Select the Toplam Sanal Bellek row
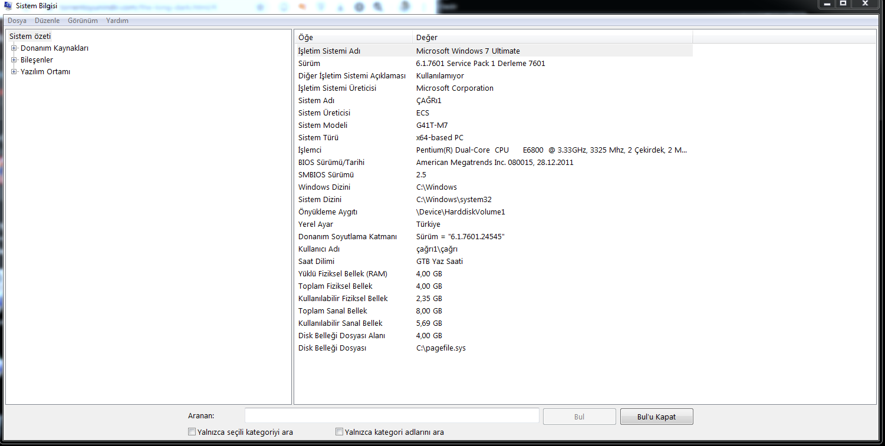This screenshot has height=446, width=885. coord(494,311)
